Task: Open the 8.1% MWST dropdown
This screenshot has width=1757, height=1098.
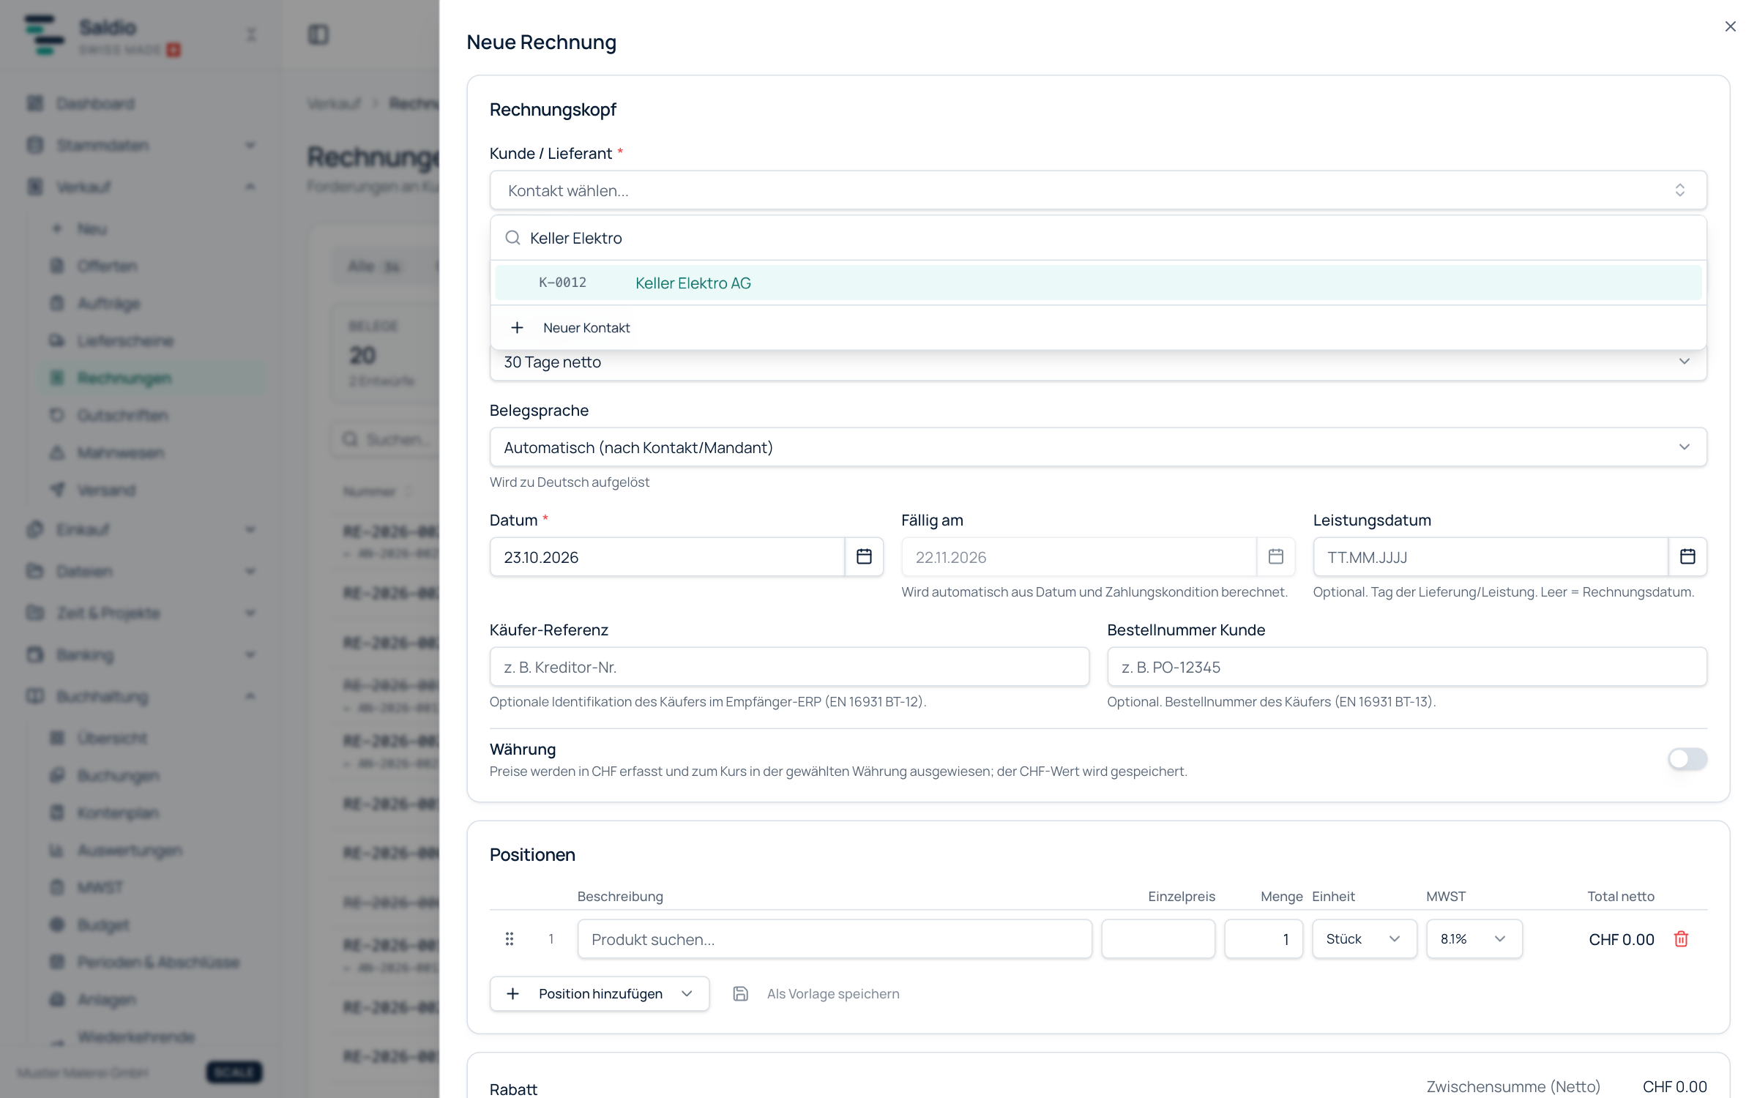Action: 1474,939
